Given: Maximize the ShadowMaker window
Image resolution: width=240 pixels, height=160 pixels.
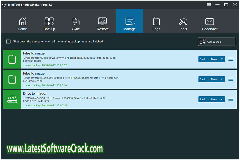Looking at the screenshot, I should pyautogui.click(x=226, y=5).
